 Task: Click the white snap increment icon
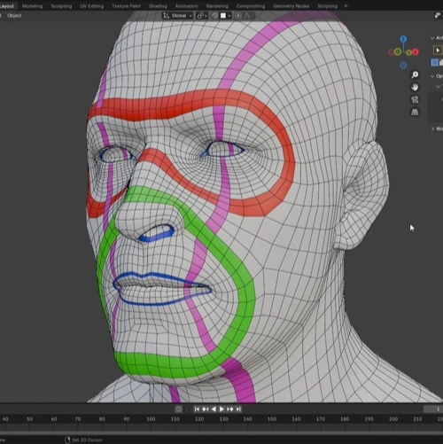coord(223,16)
